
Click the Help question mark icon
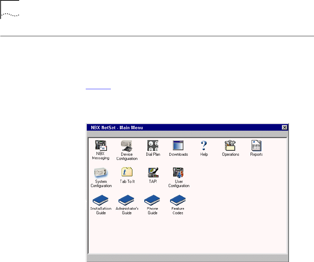204,146
